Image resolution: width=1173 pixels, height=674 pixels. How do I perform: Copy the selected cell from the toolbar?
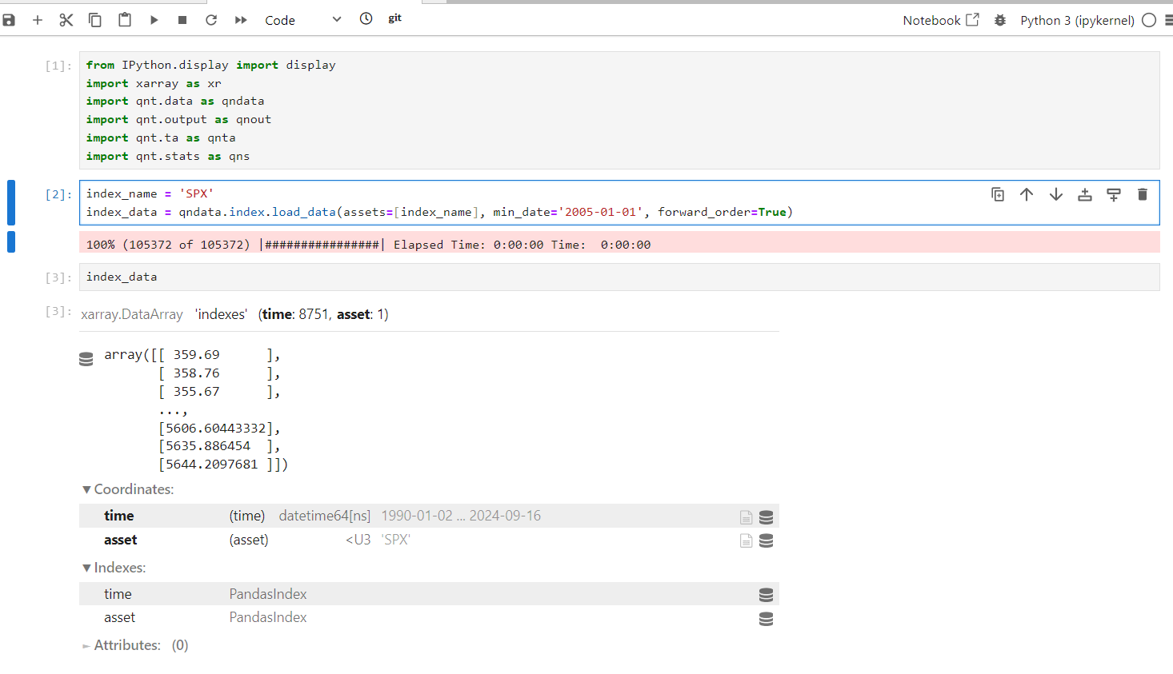(95, 20)
